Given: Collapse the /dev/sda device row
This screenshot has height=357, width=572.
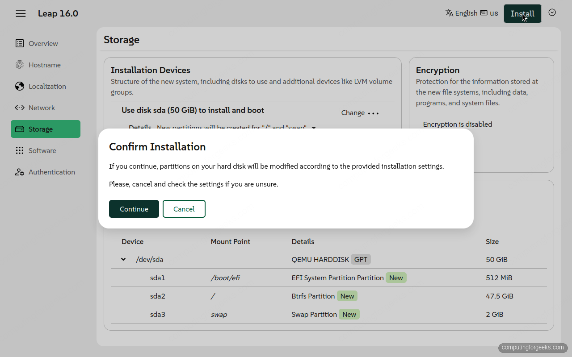Looking at the screenshot, I should coord(123,259).
